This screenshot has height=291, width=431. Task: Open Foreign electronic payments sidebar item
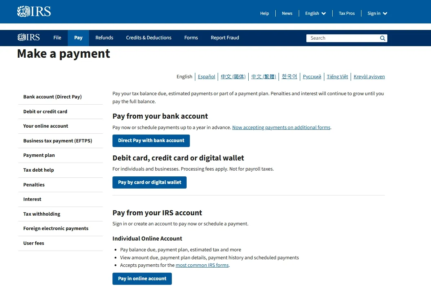click(x=61, y=229)
